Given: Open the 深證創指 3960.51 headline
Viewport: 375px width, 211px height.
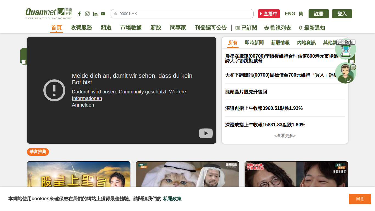Looking at the screenshot, I should pyautogui.click(x=264, y=108).
